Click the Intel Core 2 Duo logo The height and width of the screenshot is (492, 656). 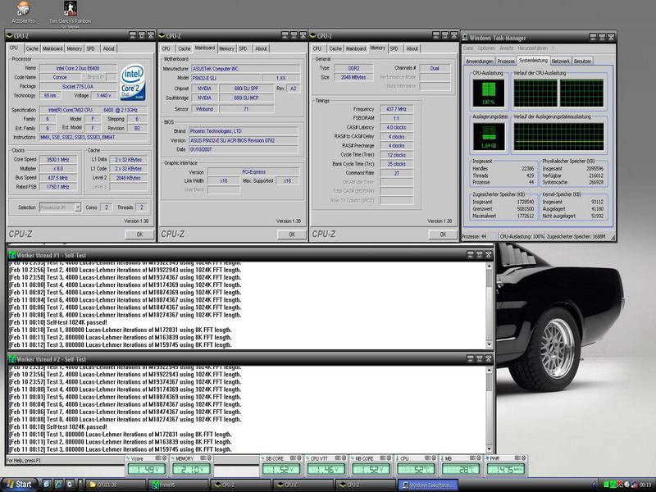click(x=133, y=82)
